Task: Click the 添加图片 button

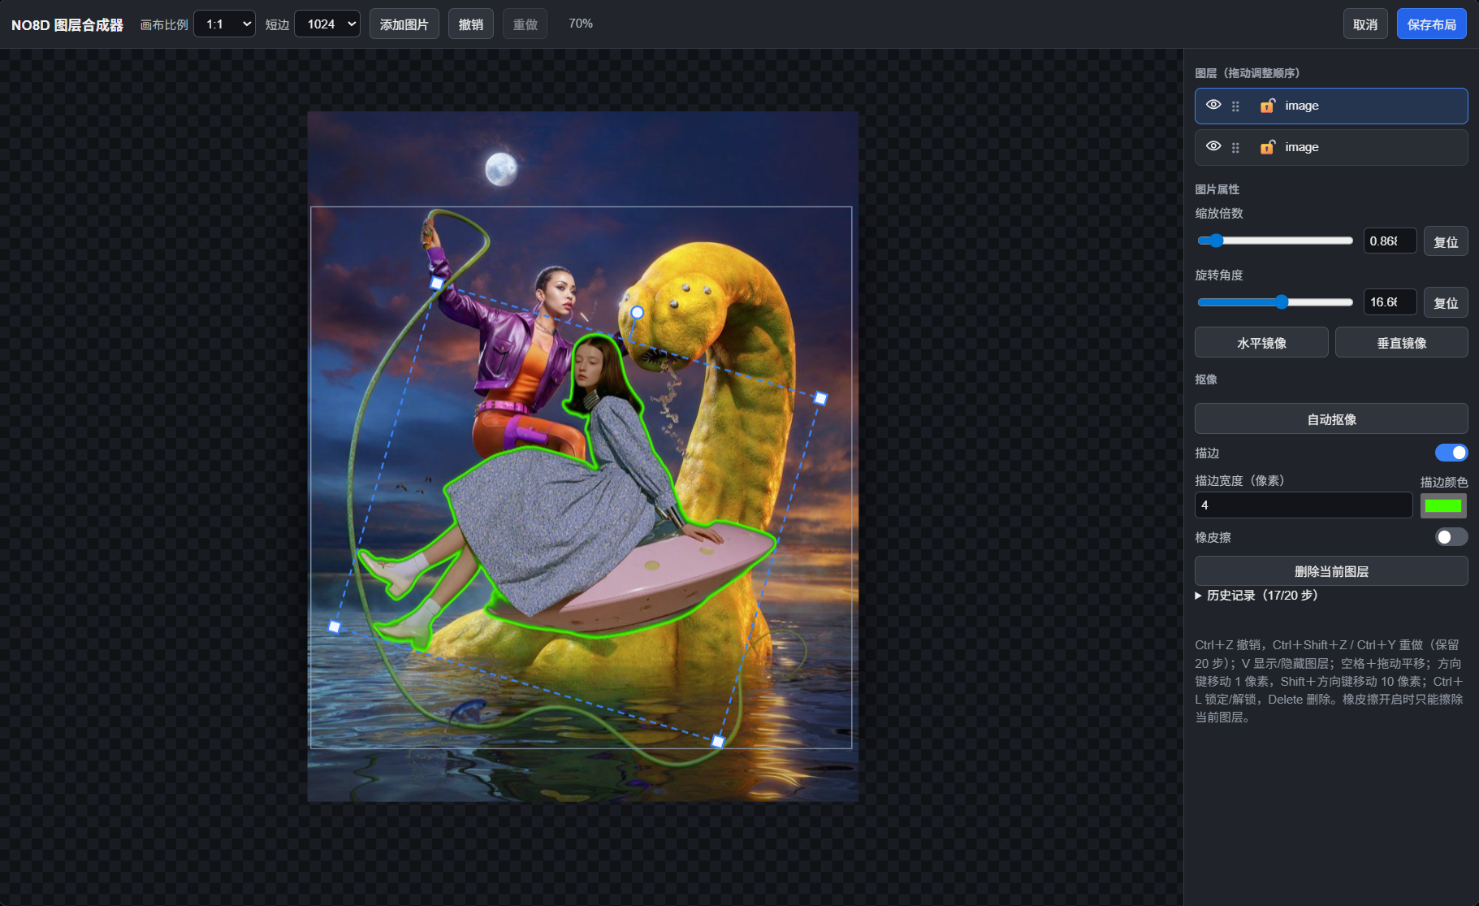Action: pos(404,24)
